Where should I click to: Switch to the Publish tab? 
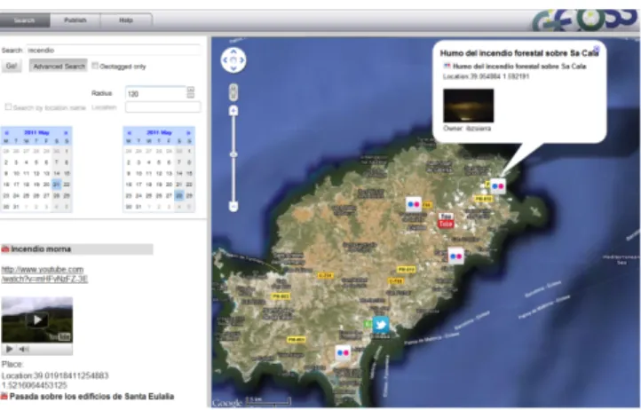tap(75, 20)
